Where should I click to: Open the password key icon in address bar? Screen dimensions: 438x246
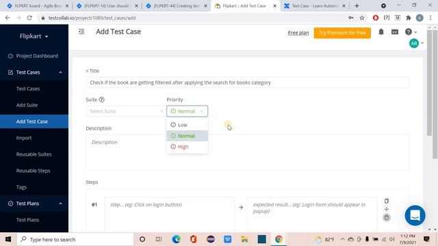pyautogui.click(x=351, y=18)
